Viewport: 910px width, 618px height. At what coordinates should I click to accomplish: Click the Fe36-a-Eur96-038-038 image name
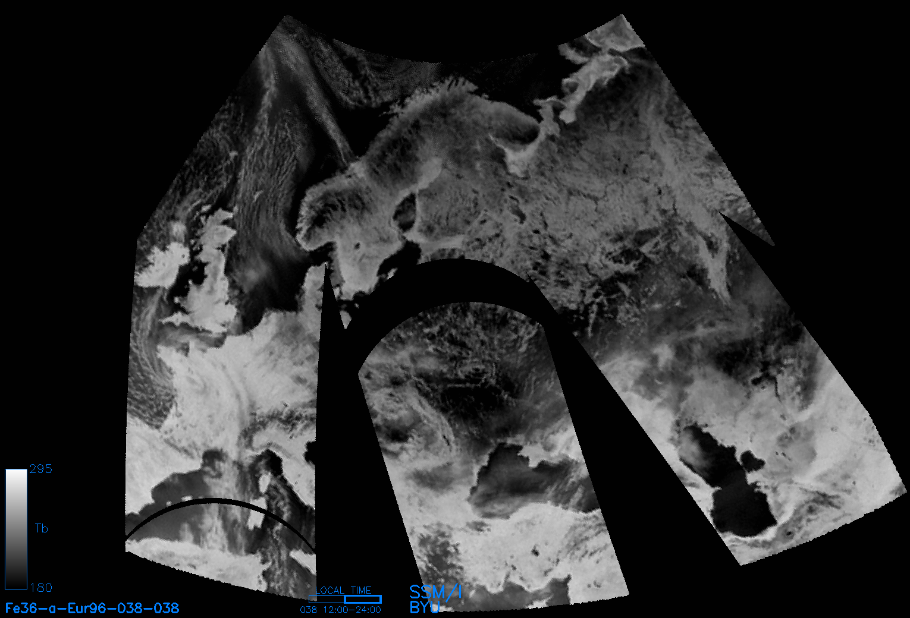92,608
